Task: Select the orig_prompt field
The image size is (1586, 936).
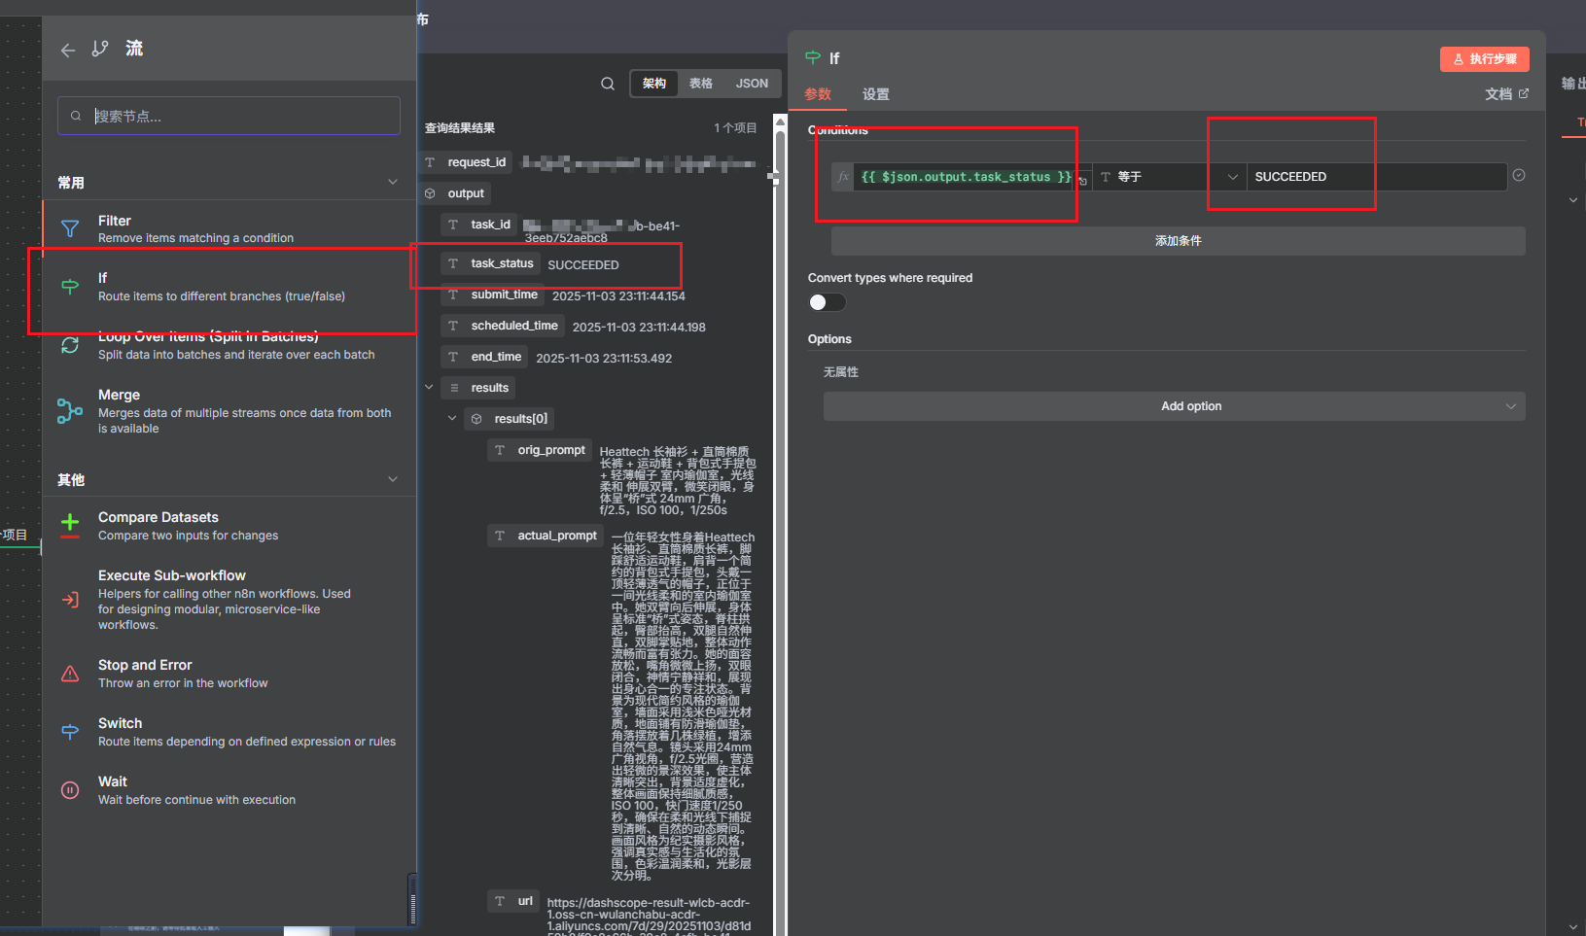Action: pos(540,450)
